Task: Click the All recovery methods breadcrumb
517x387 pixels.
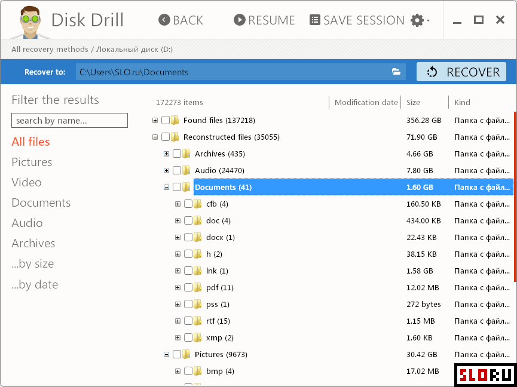Action: coord(50,50)
